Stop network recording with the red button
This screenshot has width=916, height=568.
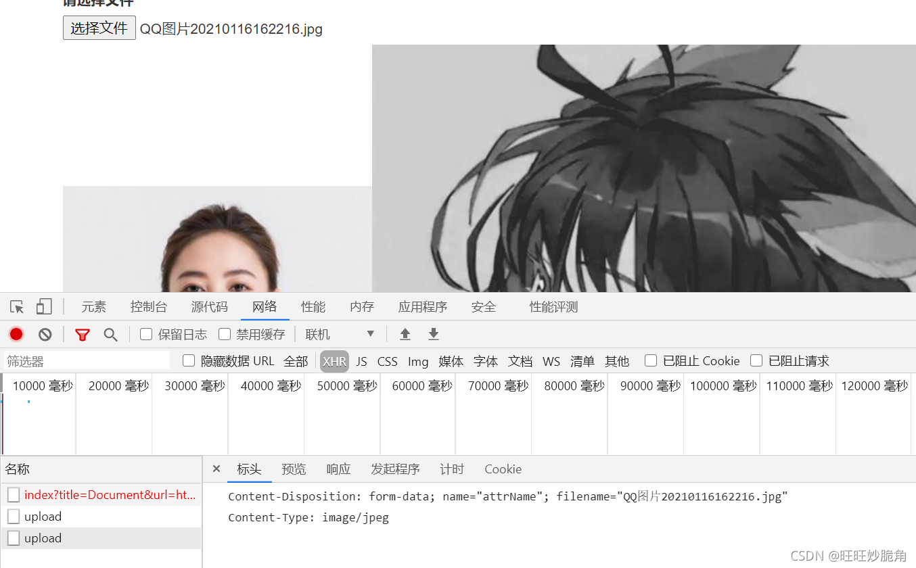(x=16, y=334)
